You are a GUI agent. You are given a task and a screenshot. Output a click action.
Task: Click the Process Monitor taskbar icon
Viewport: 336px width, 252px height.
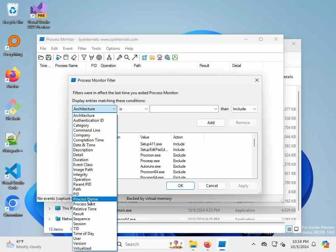(222, 244)
